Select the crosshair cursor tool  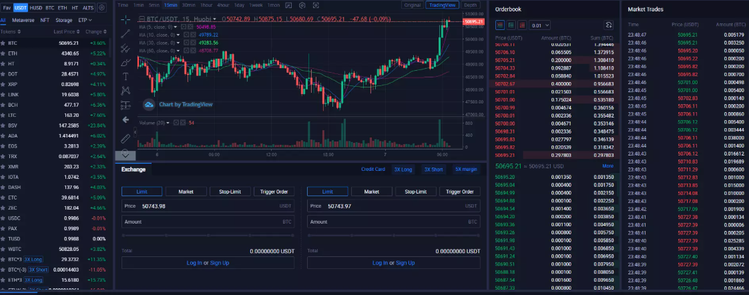pos(126,19)
